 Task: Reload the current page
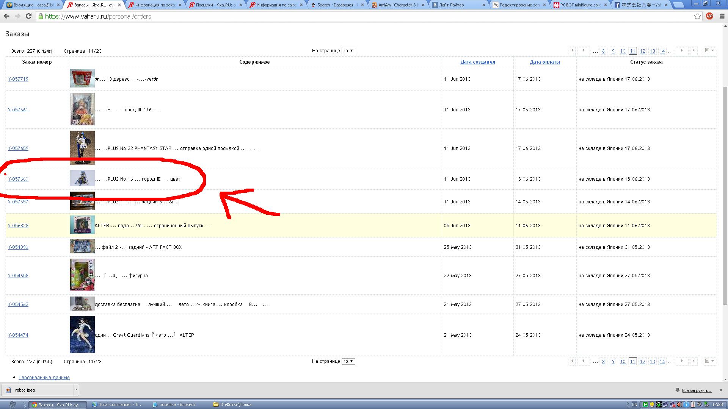(28, 16)
